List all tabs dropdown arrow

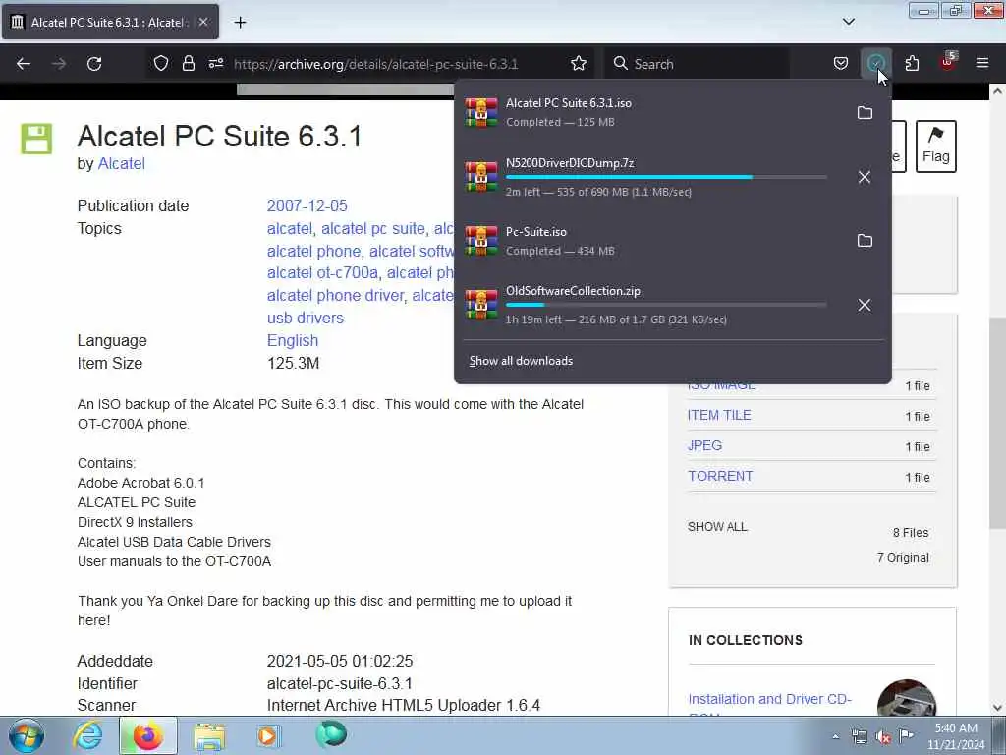coord(848,22)
